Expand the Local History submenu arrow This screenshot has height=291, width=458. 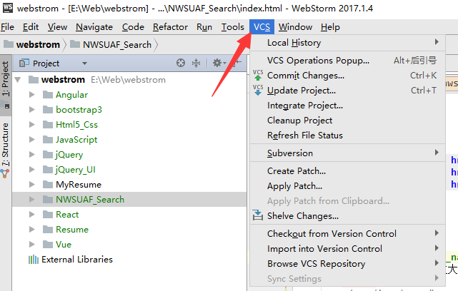coord(437,42)
